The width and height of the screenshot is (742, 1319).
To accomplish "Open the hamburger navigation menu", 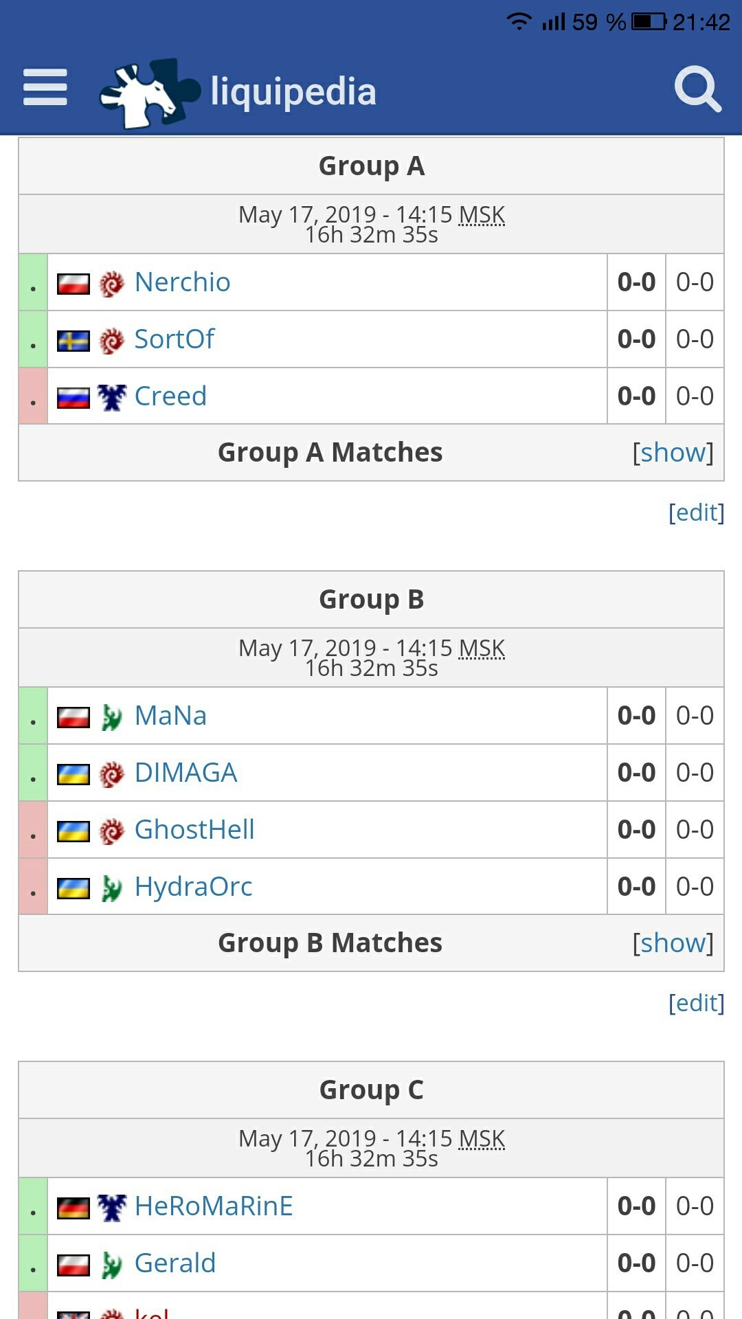I will 45,87.
